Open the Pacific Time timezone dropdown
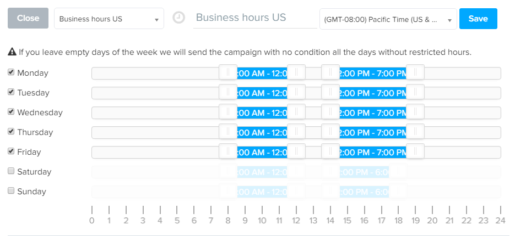 pos(388,19)
